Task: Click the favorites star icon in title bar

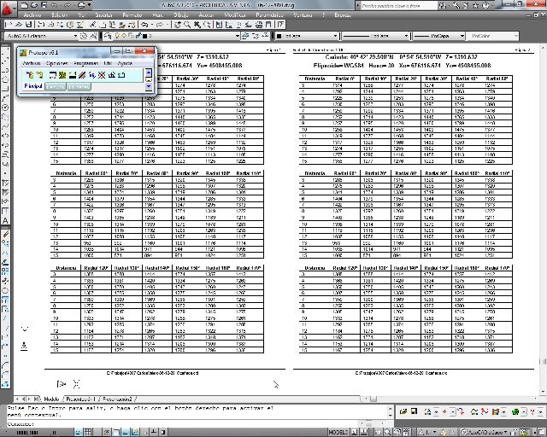Action: click(x=475, y=5)
